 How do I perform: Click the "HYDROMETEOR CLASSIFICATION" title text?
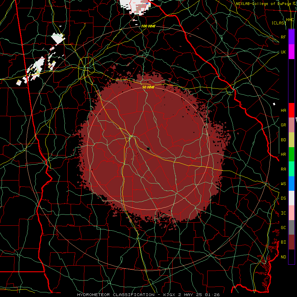tap(116, 295)
